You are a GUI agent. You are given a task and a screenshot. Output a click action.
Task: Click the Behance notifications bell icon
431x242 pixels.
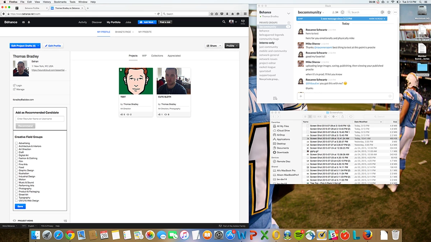click(x=29, y=22)
